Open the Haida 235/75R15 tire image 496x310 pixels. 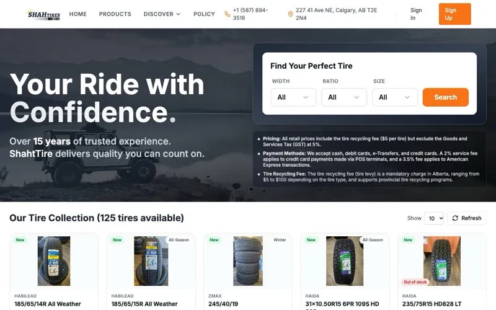tap(442, 261)
